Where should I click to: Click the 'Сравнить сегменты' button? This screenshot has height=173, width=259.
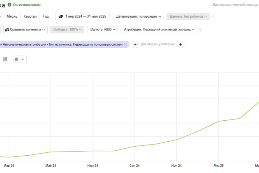pos(25,30)
